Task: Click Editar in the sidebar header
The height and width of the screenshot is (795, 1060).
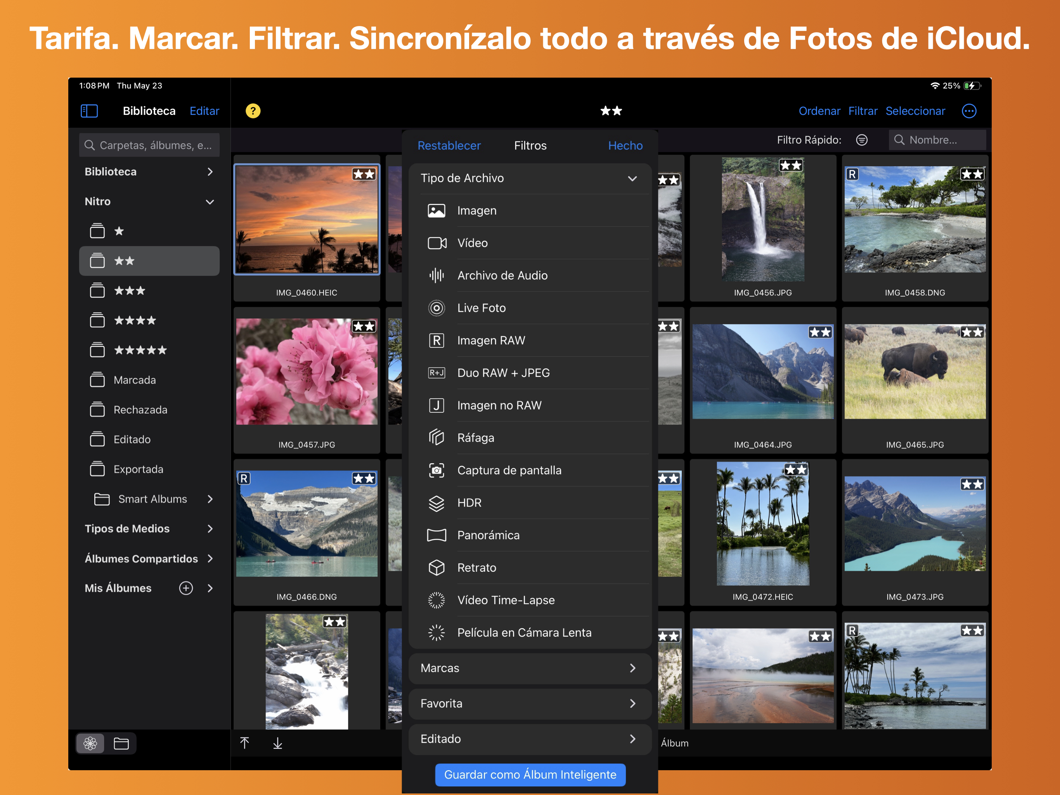Action: 204,111
